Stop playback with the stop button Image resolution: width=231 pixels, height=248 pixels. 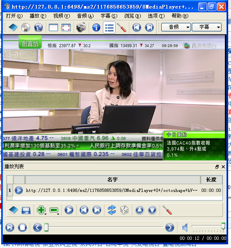click(x=22, y=228)
